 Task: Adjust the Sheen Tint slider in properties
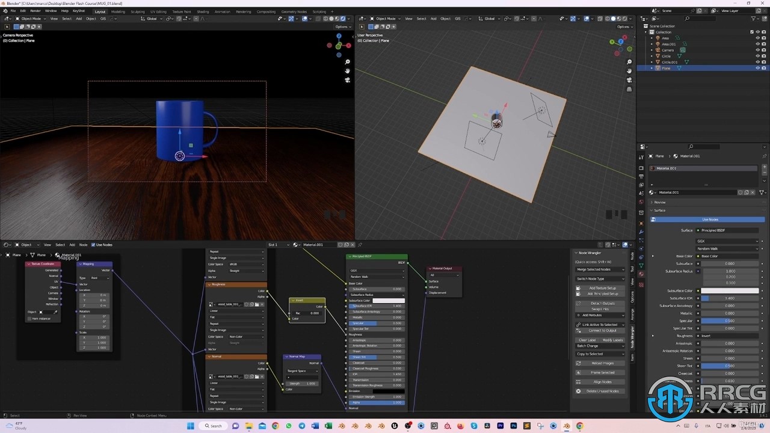tap(730, 366)
